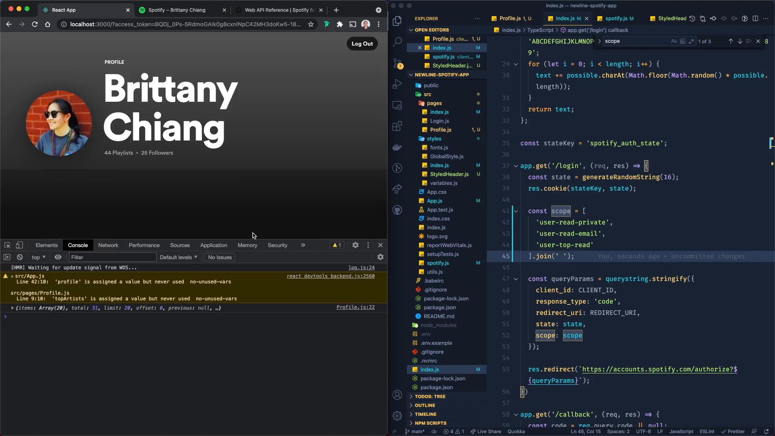Reload the Chrome page
This screenshot has width=775, height=436.
(35, 24)
